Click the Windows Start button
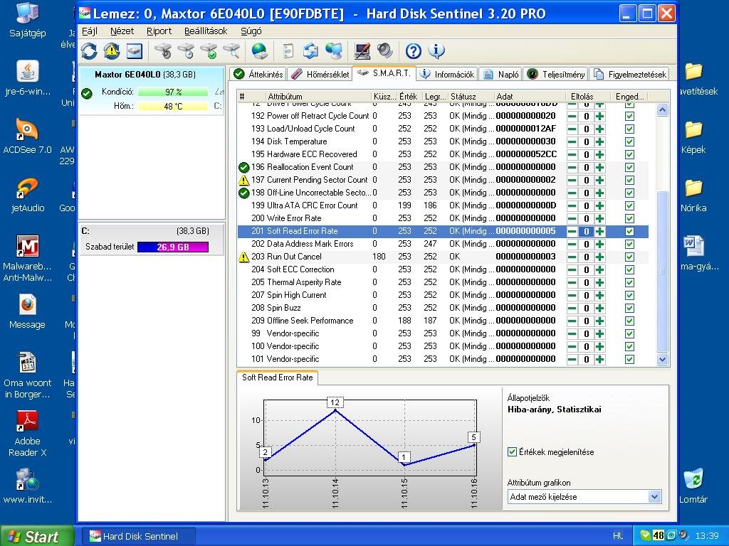The height and width of the screenshot is (546, 729). point(37,536)
